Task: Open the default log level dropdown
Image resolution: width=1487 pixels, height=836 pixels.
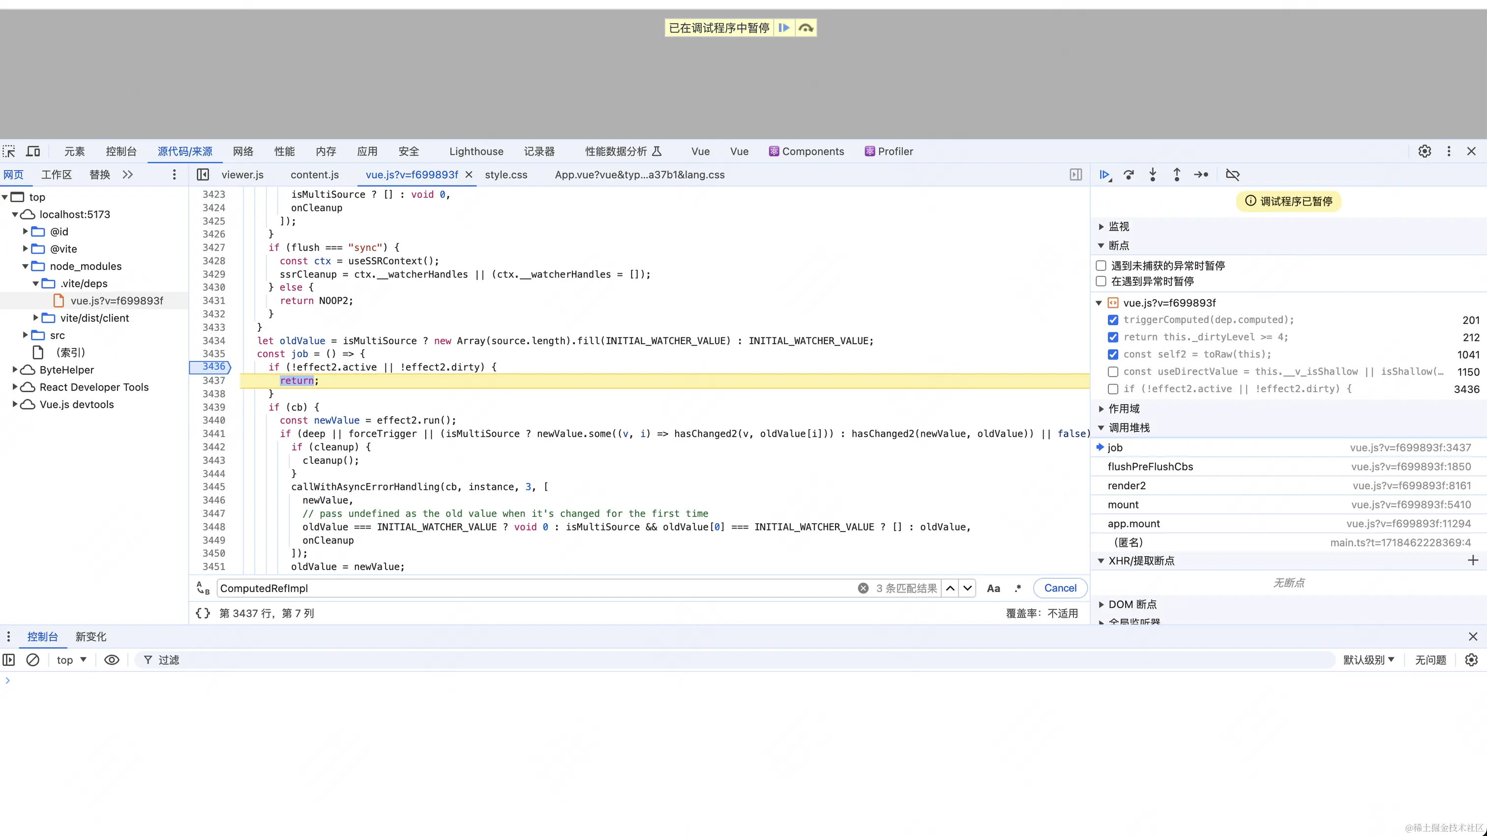Action: 1368,660
